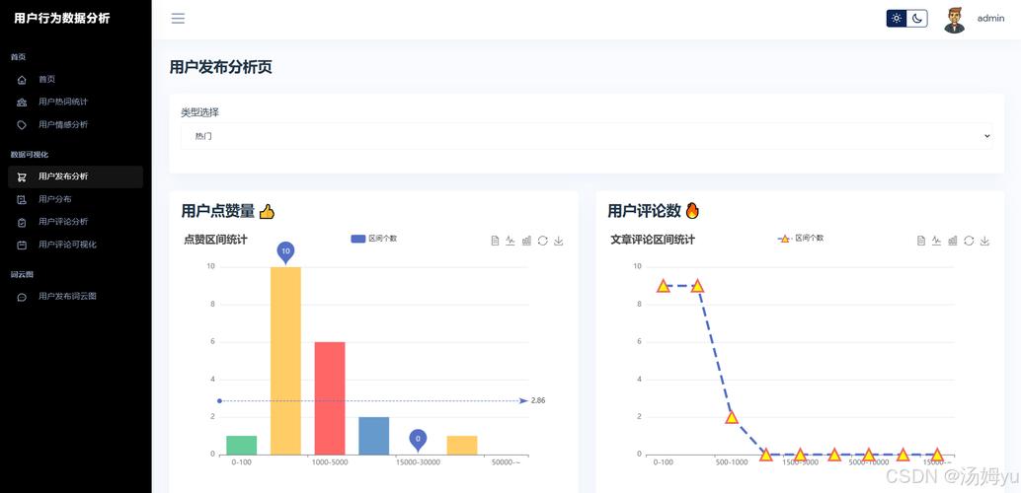
Task: Open the 用户评论分析 menu item
Action: point(75,222)
